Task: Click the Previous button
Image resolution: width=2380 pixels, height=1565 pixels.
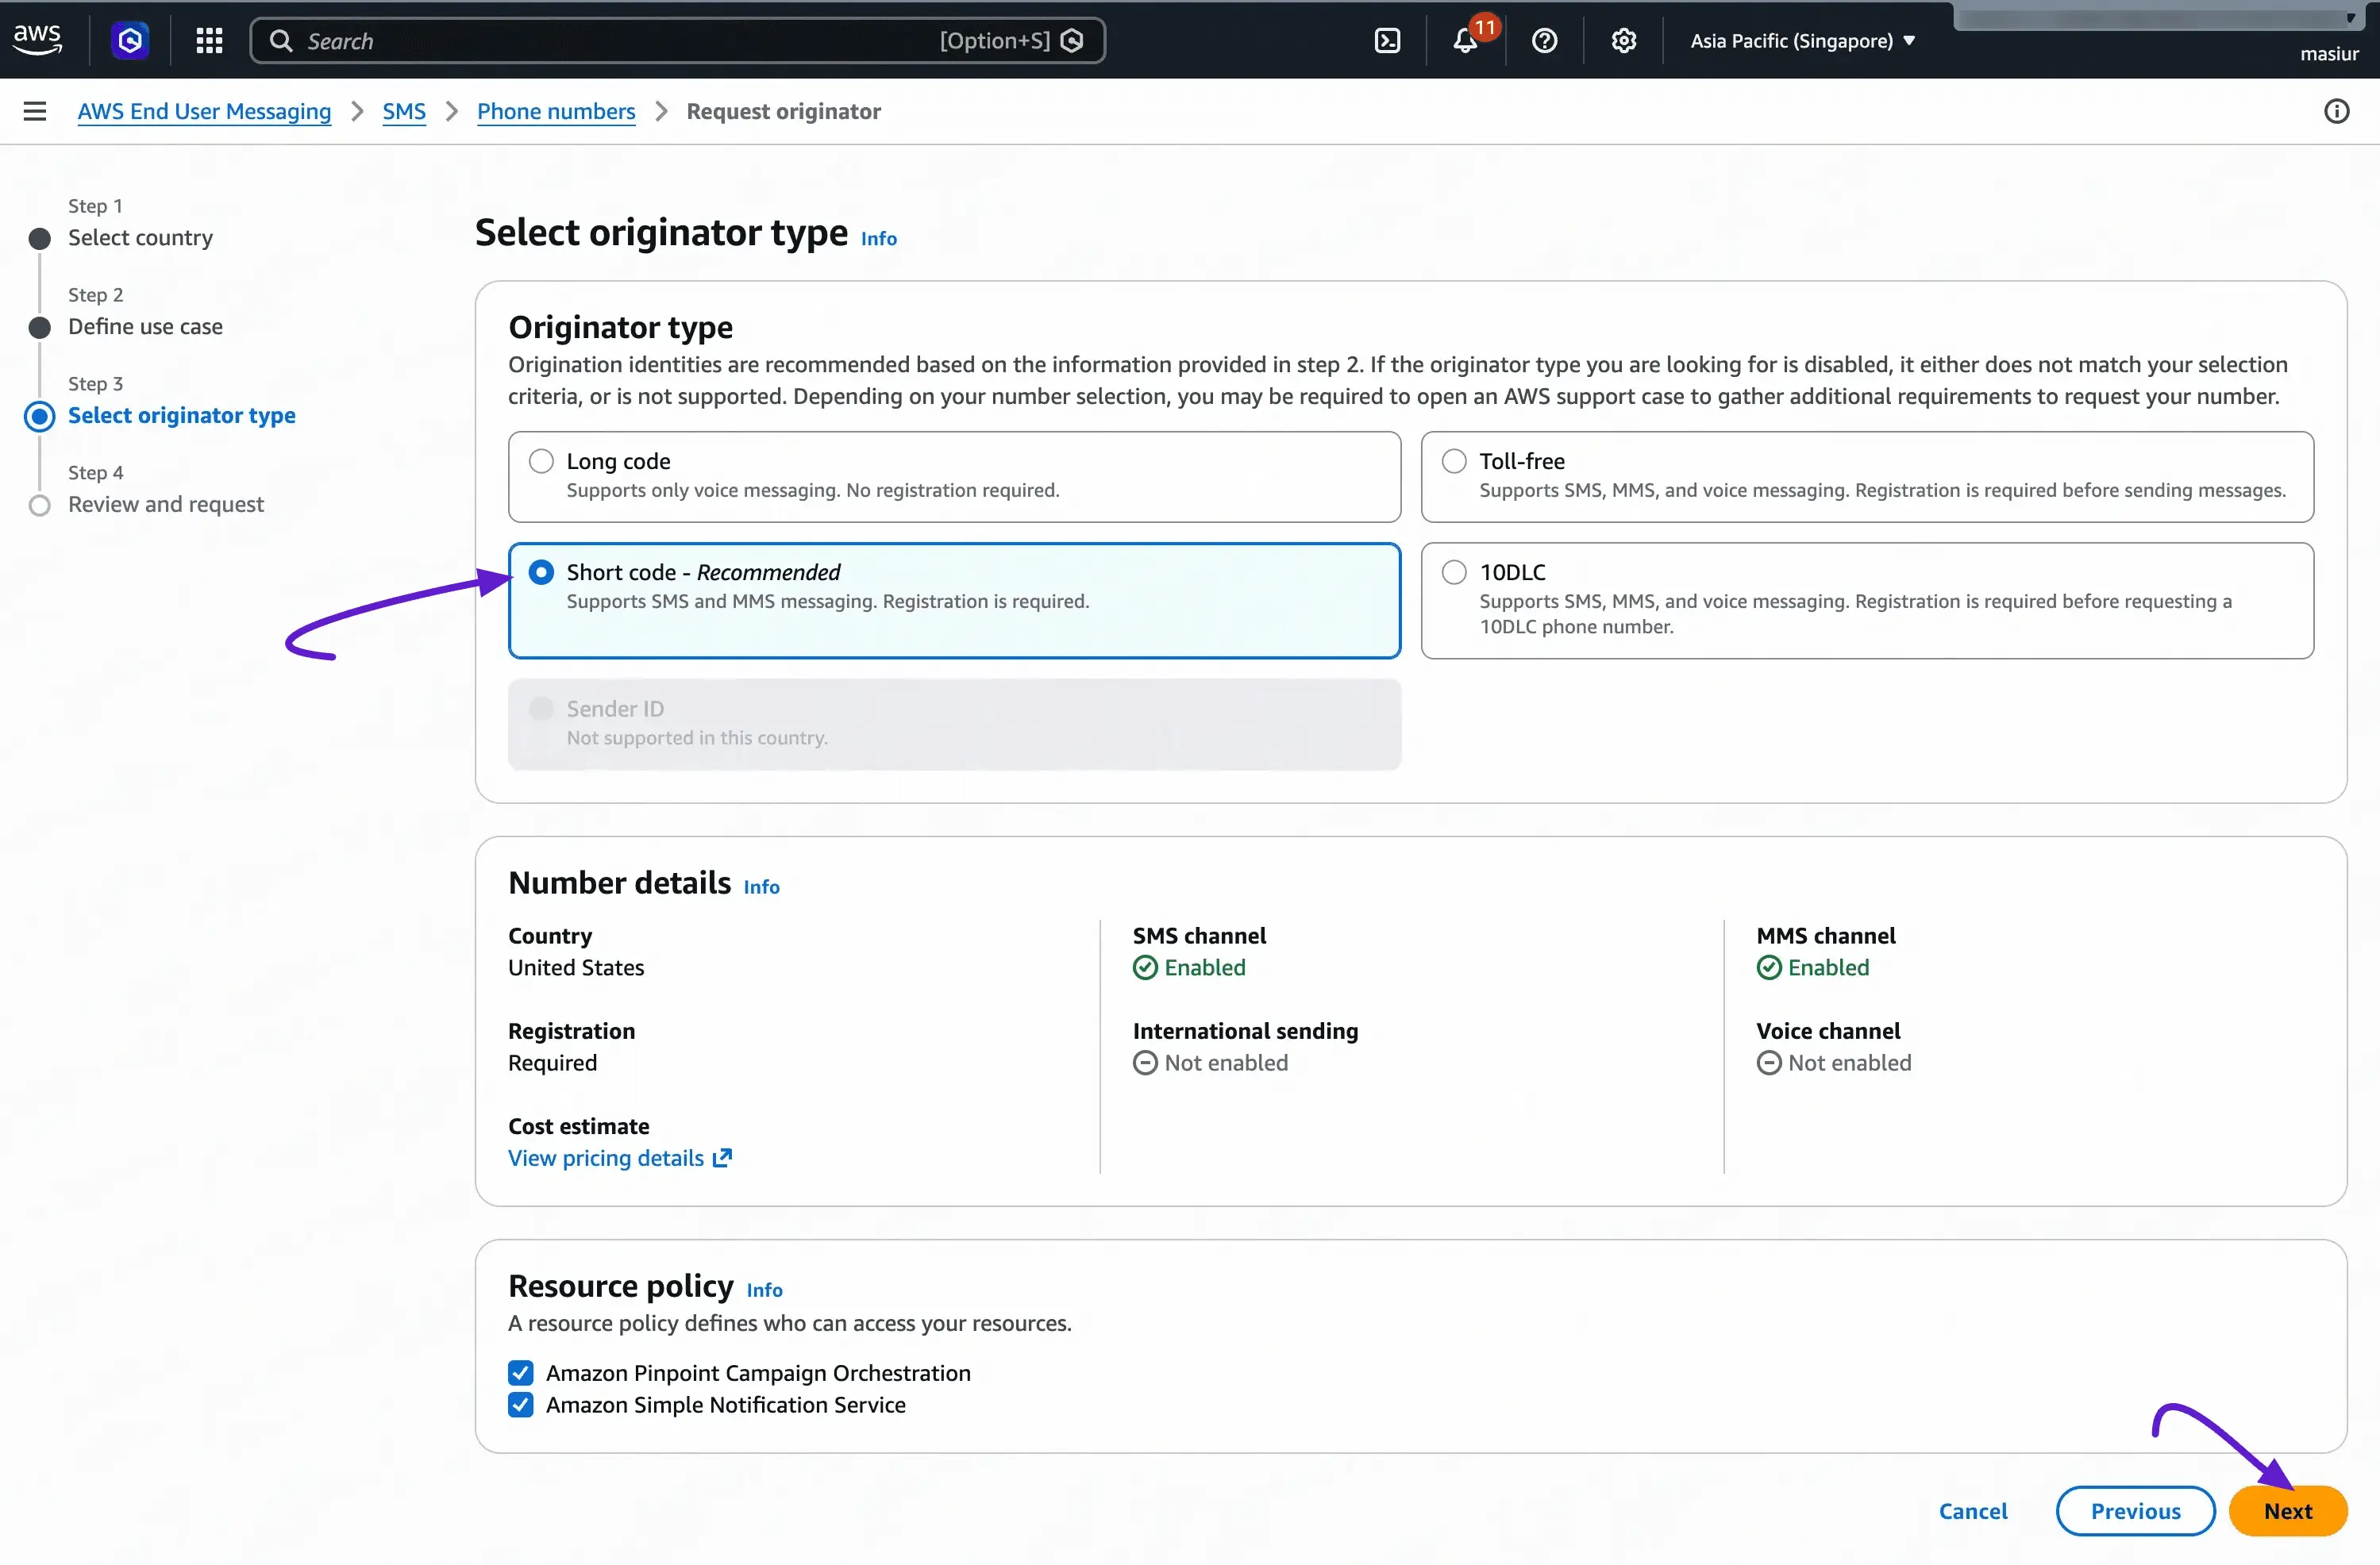Action: tap(2135, 1510)
